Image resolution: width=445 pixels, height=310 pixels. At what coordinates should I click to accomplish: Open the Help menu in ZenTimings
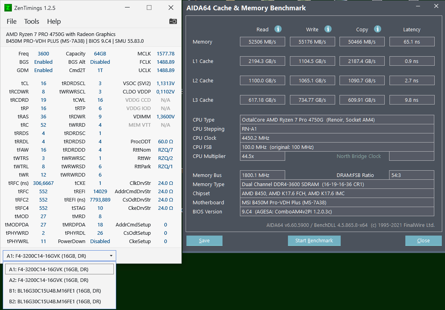point(54,21)
